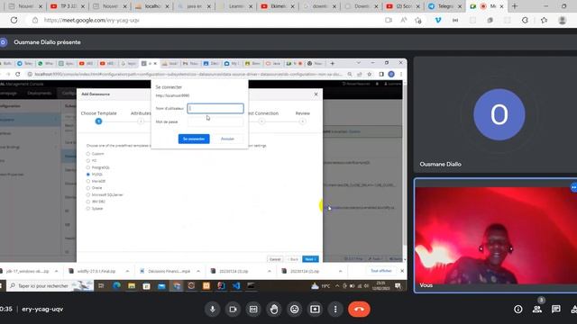
Task: Select the Oracle template radio
Action: (x=88, y=188)
